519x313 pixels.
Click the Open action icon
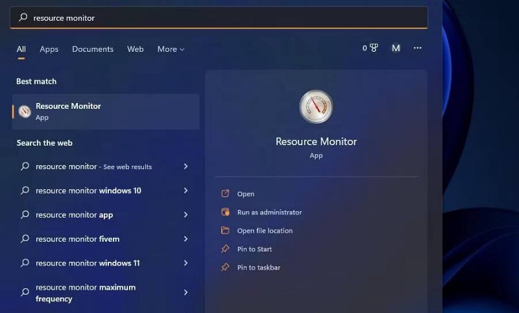pyautogui.click(x=225, y=193)
